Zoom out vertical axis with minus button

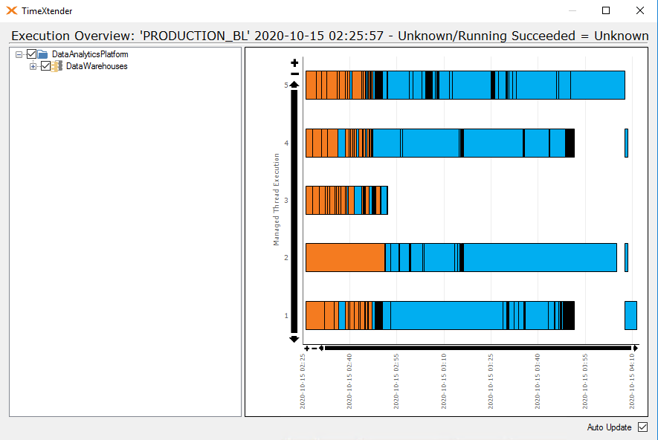(294, 74)
